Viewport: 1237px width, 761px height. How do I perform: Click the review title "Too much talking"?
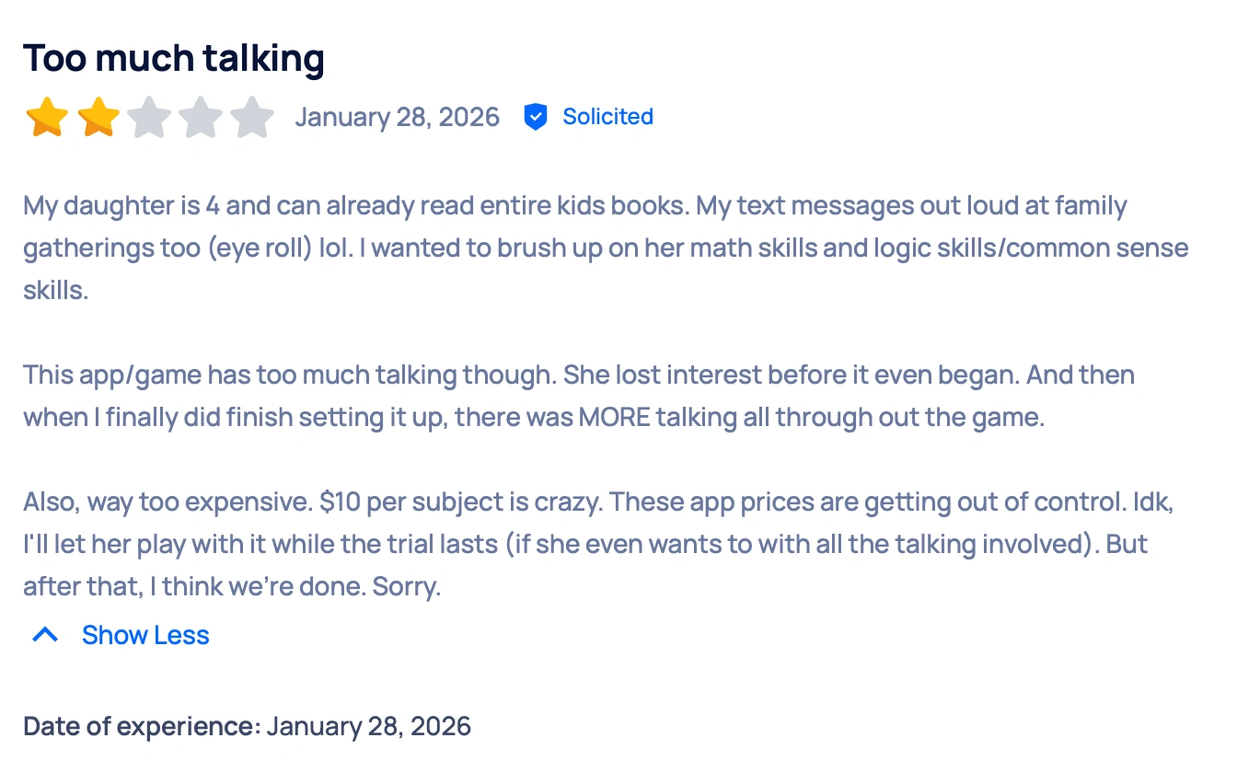[174, 58]
